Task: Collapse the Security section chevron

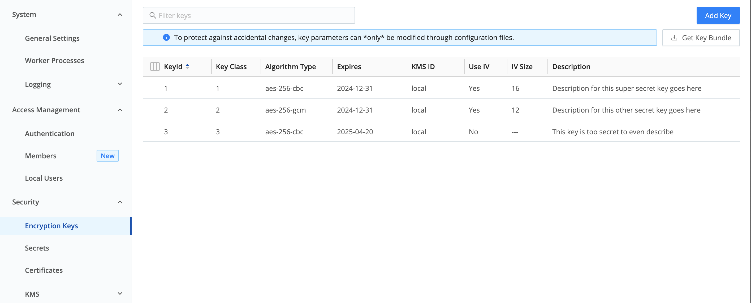Action: (120, 202)
